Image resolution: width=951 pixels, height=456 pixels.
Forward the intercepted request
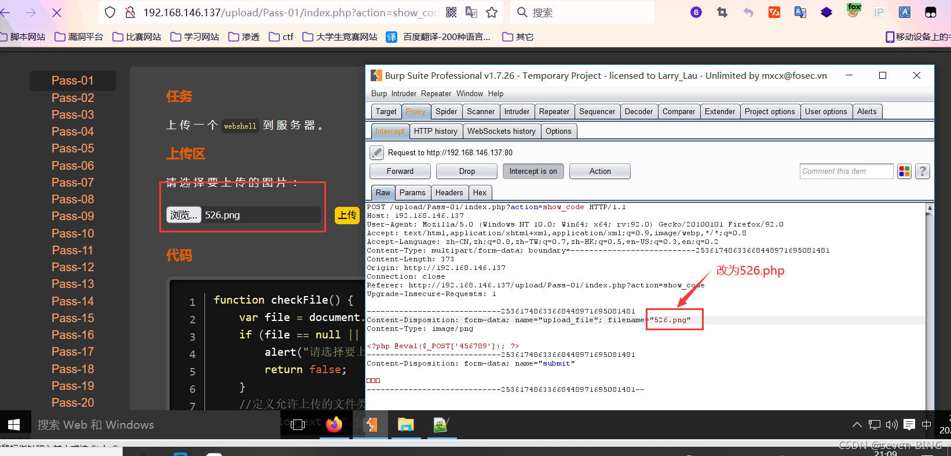click(400, 171)
